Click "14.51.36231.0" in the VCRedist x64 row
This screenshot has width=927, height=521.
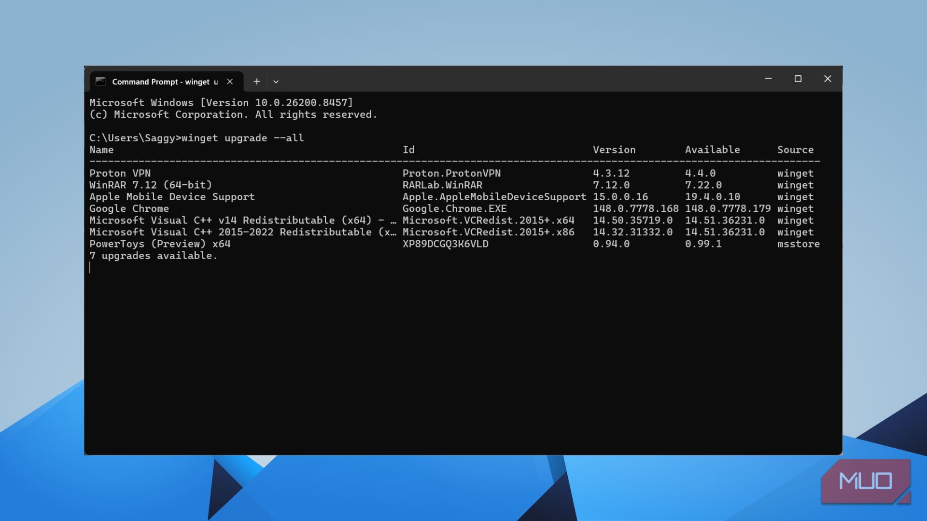[x=725, y=220]
